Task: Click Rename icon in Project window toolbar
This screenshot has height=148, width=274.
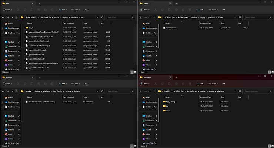Action: (39, 84)
